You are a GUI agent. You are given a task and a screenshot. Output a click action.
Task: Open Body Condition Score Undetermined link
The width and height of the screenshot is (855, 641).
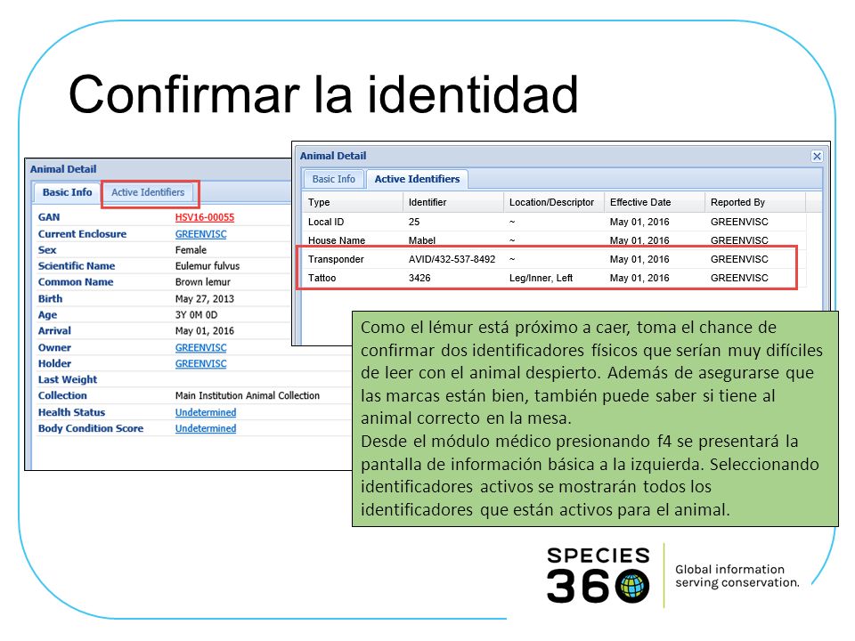[206, 428]
